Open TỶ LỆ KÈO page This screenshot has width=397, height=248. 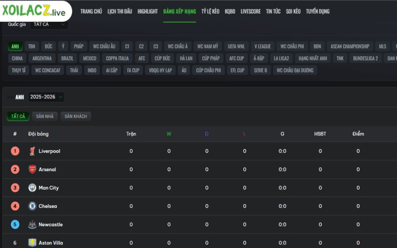[x=210, y=11]
